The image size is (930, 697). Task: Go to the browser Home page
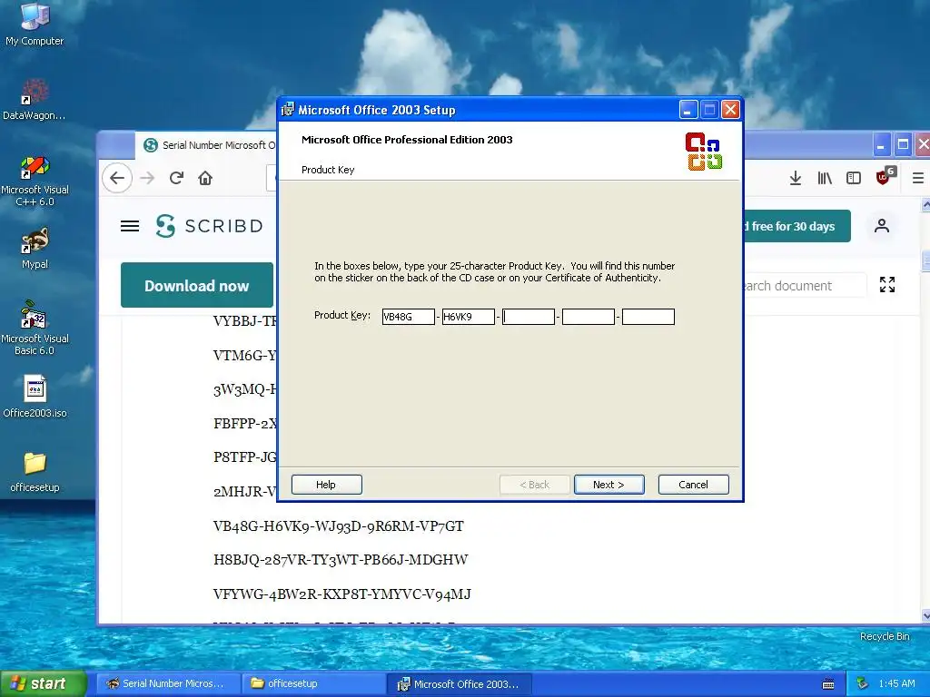pyautogui.click(x=205, y=178)
